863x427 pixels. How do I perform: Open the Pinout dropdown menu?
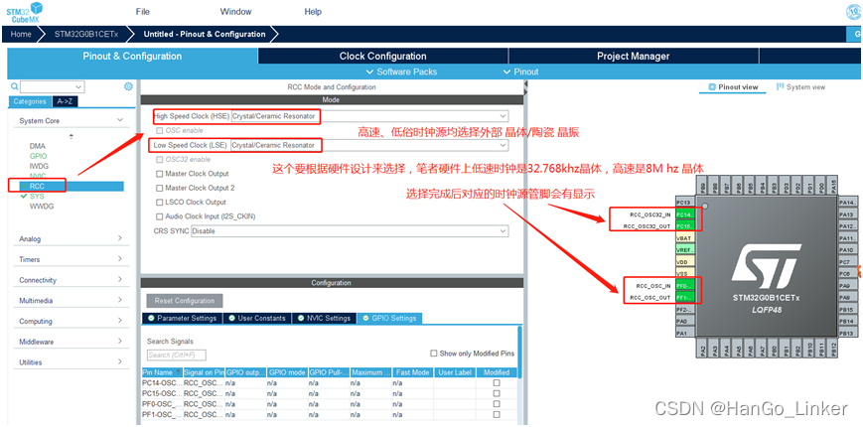coord(520,71)
